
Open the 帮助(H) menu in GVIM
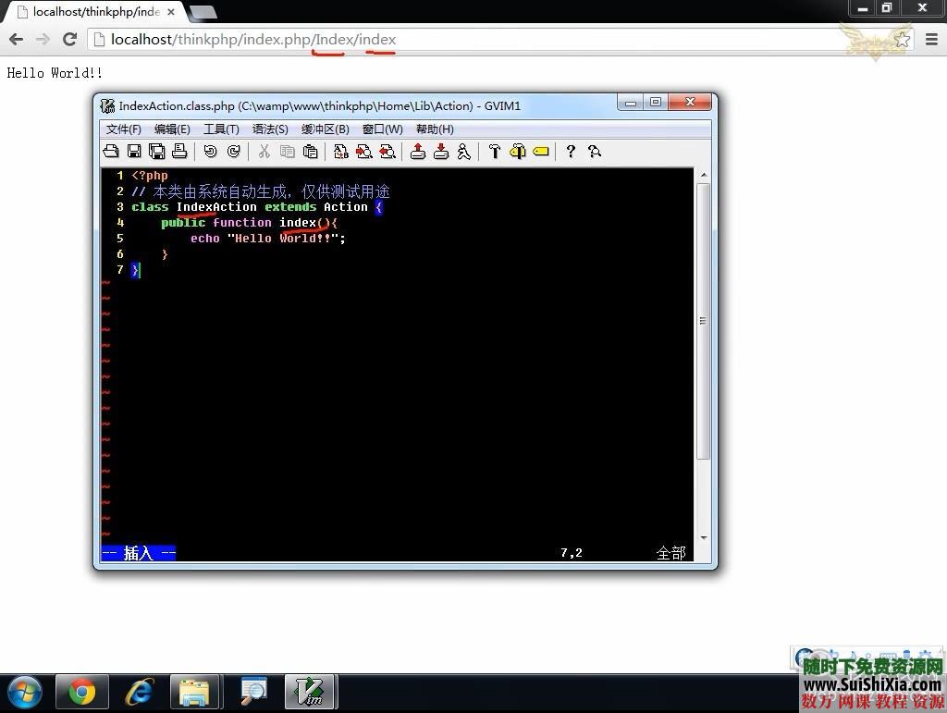435,129
